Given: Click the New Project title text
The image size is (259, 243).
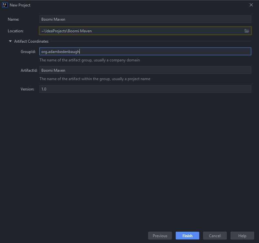Looking at the screenshot, I should pos(20,5).
